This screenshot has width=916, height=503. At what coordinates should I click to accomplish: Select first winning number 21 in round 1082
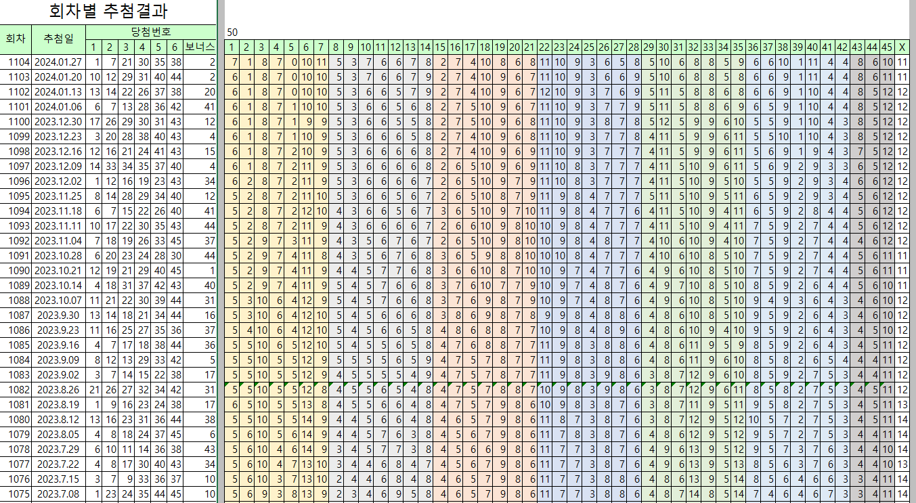coord(94,390)
